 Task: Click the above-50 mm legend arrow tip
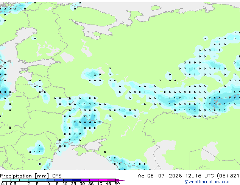tap(120, 180)
